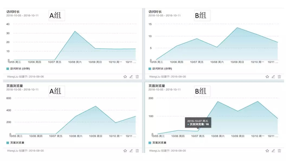Screen dimensions: 286x161
Task: Star the B组 页面浏览量 chart
Action: coord(267,151)
